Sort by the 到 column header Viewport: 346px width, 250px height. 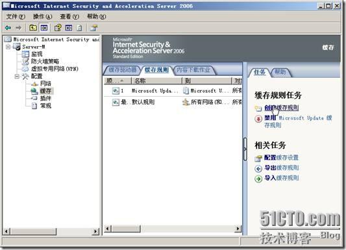(x=207, y=81)
